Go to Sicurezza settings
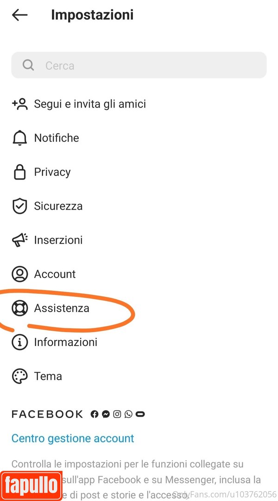This screenshot has width=278, height=501. click(58, 206)
